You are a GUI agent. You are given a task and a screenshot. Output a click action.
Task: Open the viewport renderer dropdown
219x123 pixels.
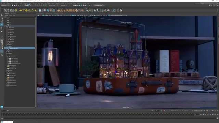[x=118, y=15]
